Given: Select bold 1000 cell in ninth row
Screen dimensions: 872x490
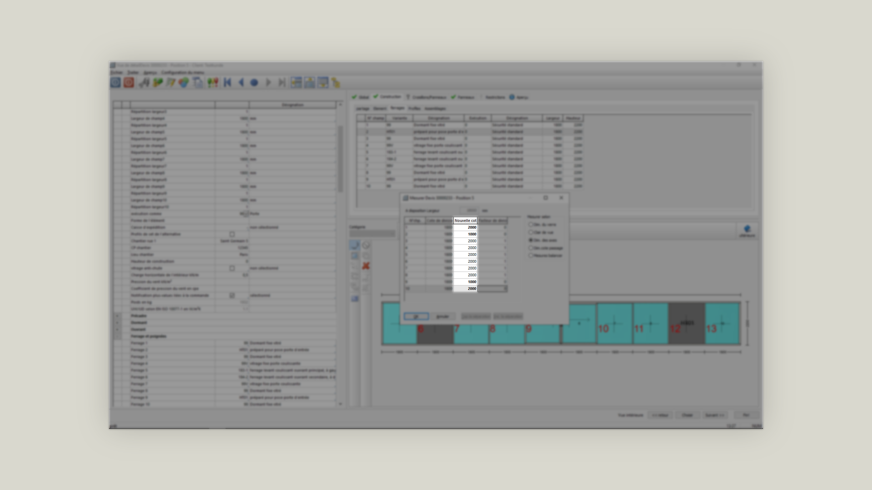Looking at the screenshot, I should pos(465,282).
